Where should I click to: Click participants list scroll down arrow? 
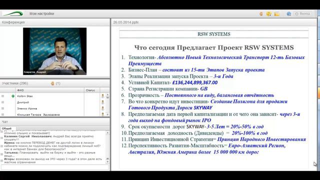tap(107, 114)
